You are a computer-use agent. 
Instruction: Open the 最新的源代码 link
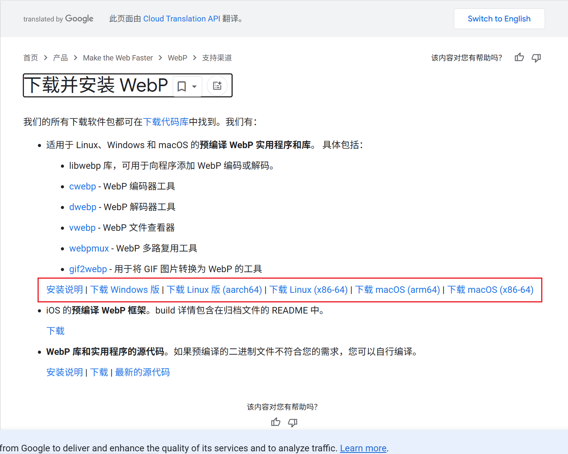click(x=142, y=372)
